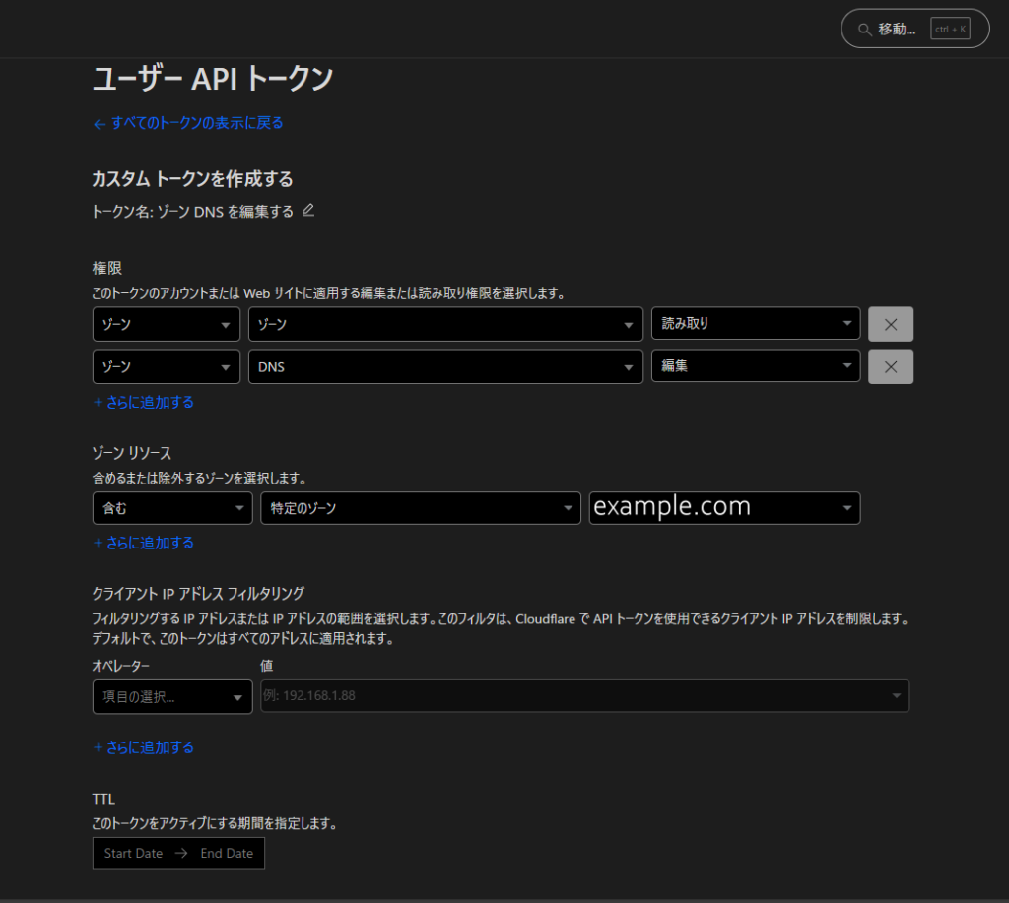
Task: Add more under permissions section
Action: coord(144,402)
